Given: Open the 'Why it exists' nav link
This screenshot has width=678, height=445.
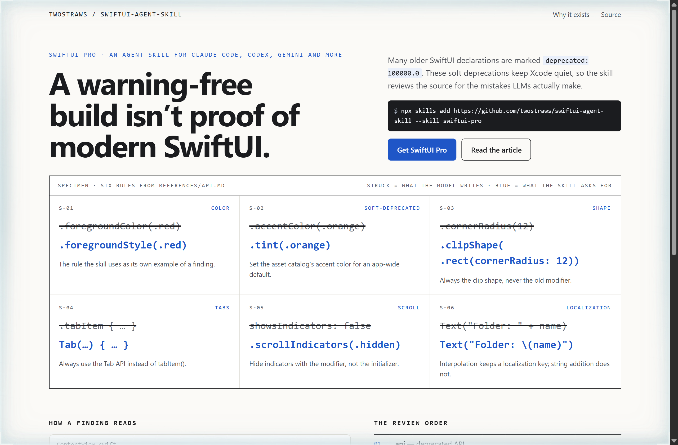Looking at the screenshot, I should point(571,15).
